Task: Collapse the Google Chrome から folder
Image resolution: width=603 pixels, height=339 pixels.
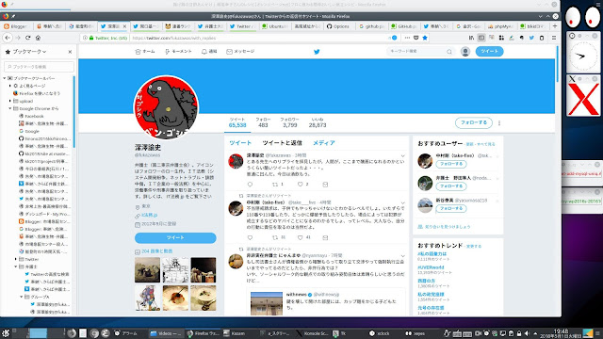Action: click(10, 108)
